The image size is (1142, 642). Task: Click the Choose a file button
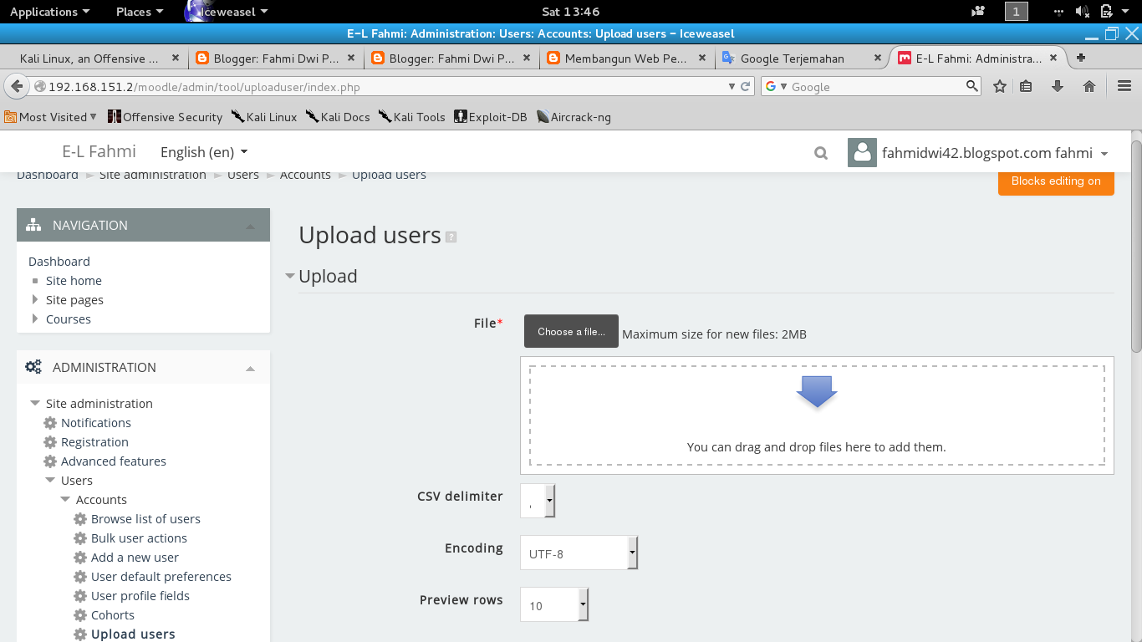tap(571, 331)
